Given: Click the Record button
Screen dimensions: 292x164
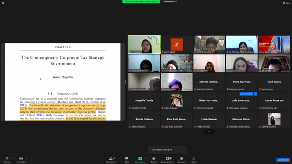Looking at the screenshot, I should pyautogui.click(x=154, y=159).
